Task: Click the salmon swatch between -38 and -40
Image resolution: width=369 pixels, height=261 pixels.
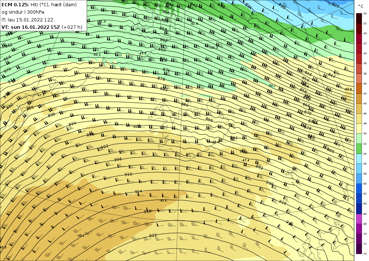Action: point(359,79)
